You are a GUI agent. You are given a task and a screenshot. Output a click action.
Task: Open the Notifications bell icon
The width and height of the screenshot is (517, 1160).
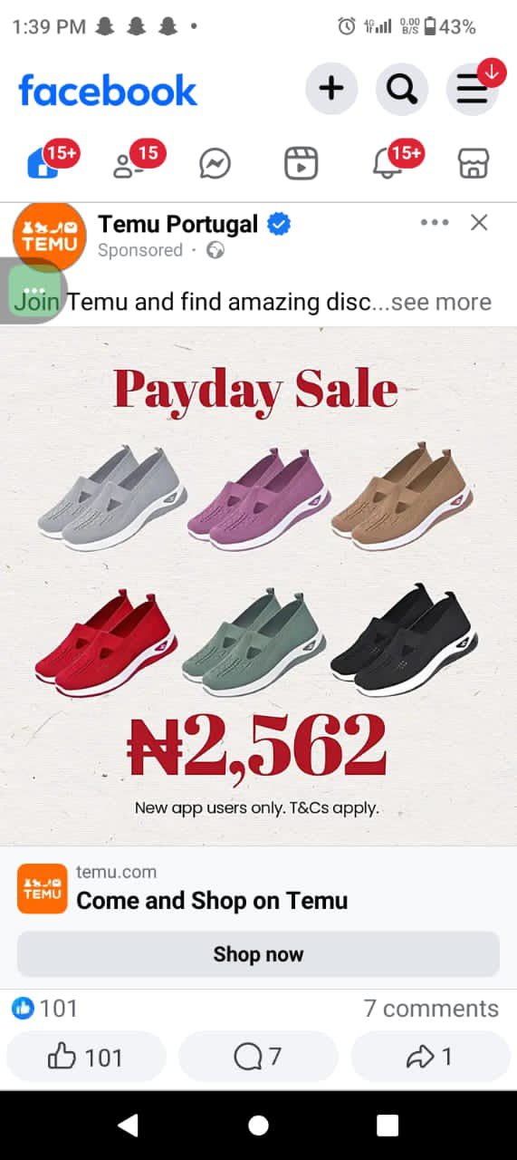[388, 163]
